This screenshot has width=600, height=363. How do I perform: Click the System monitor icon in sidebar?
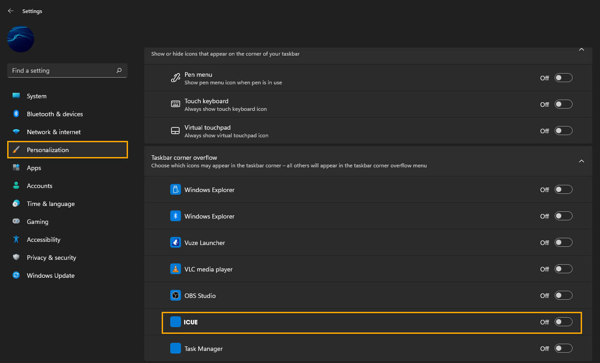[x=16, y=96]
